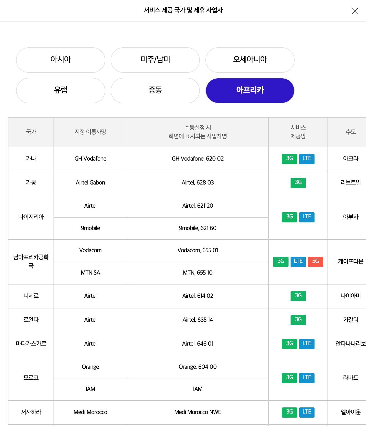
Task: Click the 수동설정 시 화면에 표시되는 사업자명 header
Action: pyautogui.click(x=198, y=132)
